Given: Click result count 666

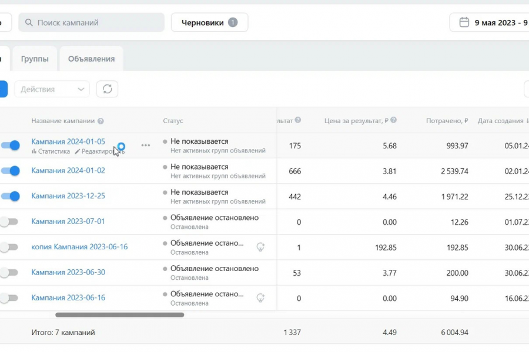Looking at the screenshot, I should click(295, 171).
